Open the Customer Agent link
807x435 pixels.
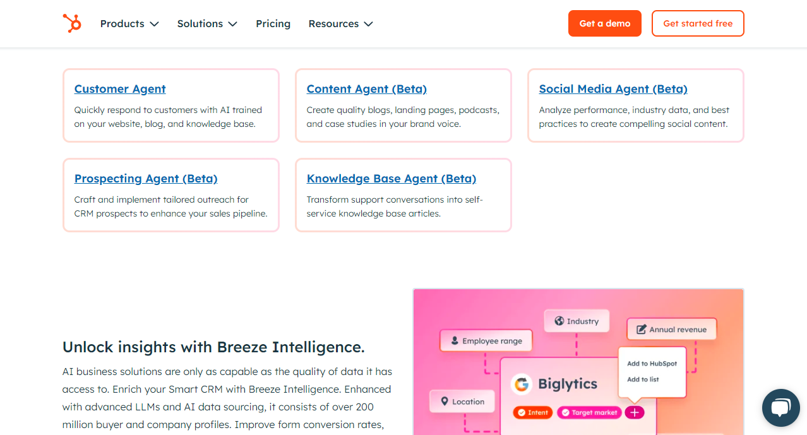(x=120, y=89)
